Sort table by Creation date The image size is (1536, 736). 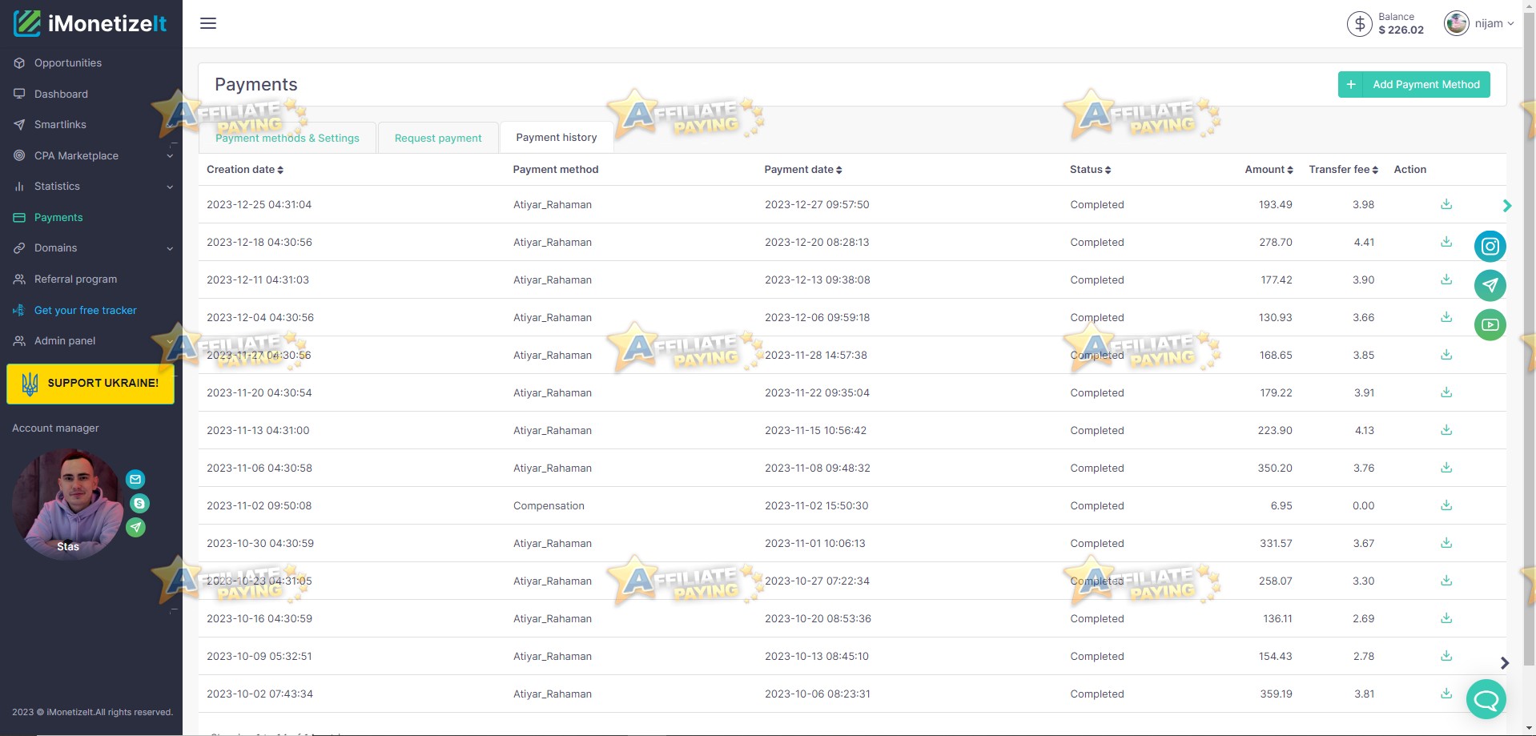pyautogui.click(x=245, y=170)
